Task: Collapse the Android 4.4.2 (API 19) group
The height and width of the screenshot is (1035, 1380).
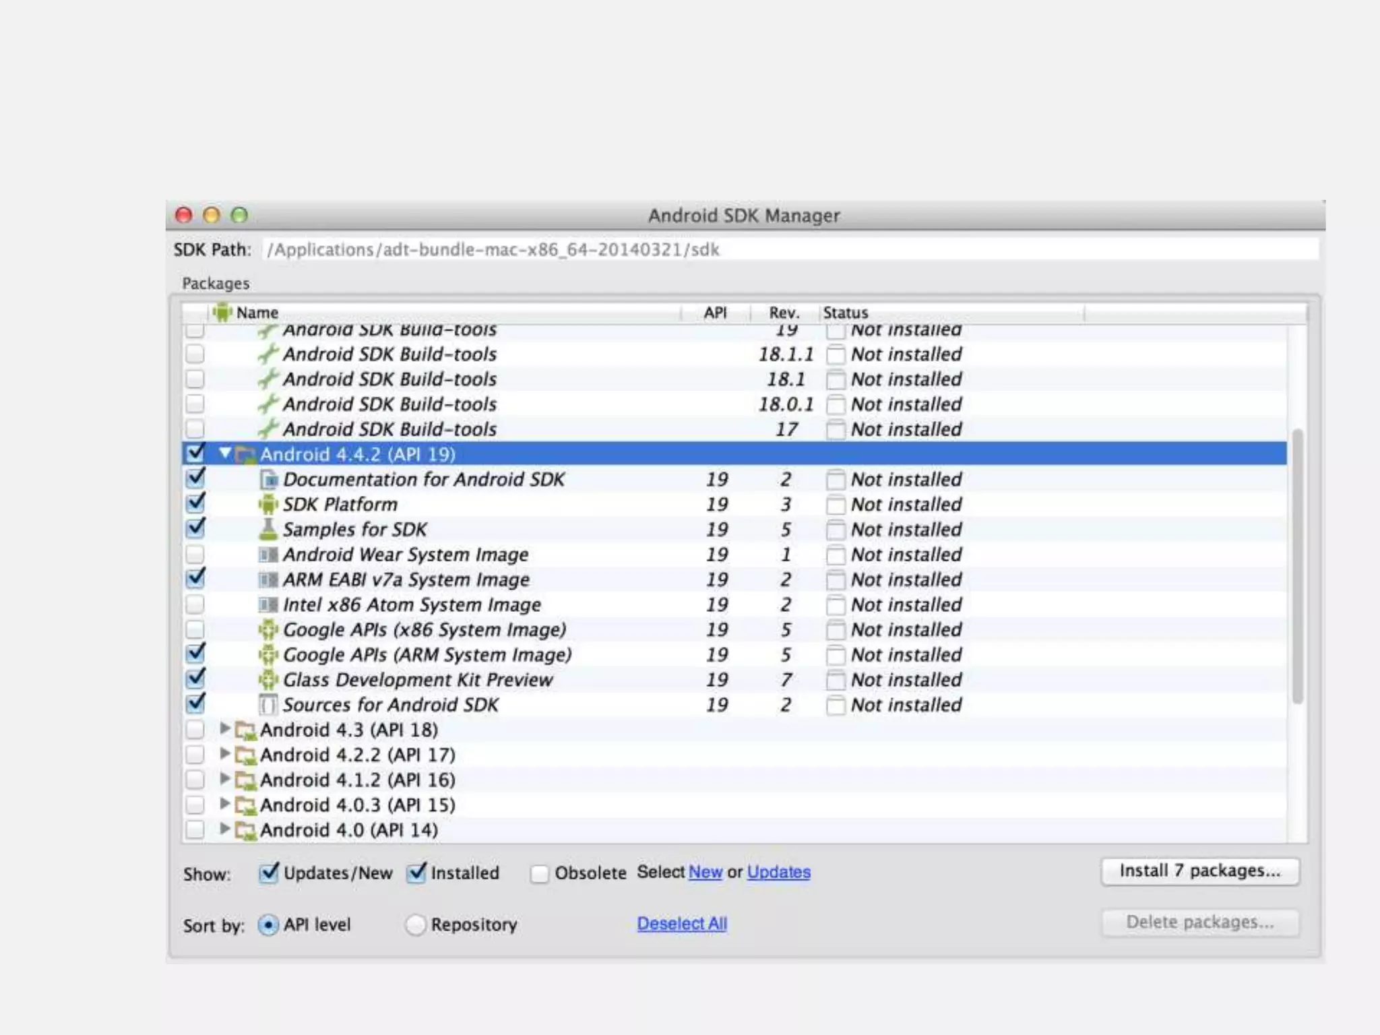Action: click(x=226, y=453)
